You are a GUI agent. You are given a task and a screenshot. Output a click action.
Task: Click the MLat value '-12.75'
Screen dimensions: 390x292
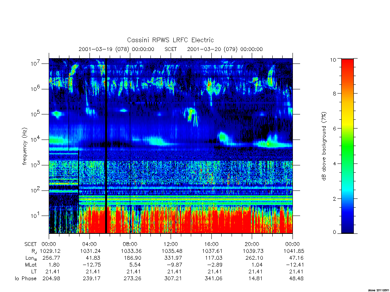(x=91, y=265)
